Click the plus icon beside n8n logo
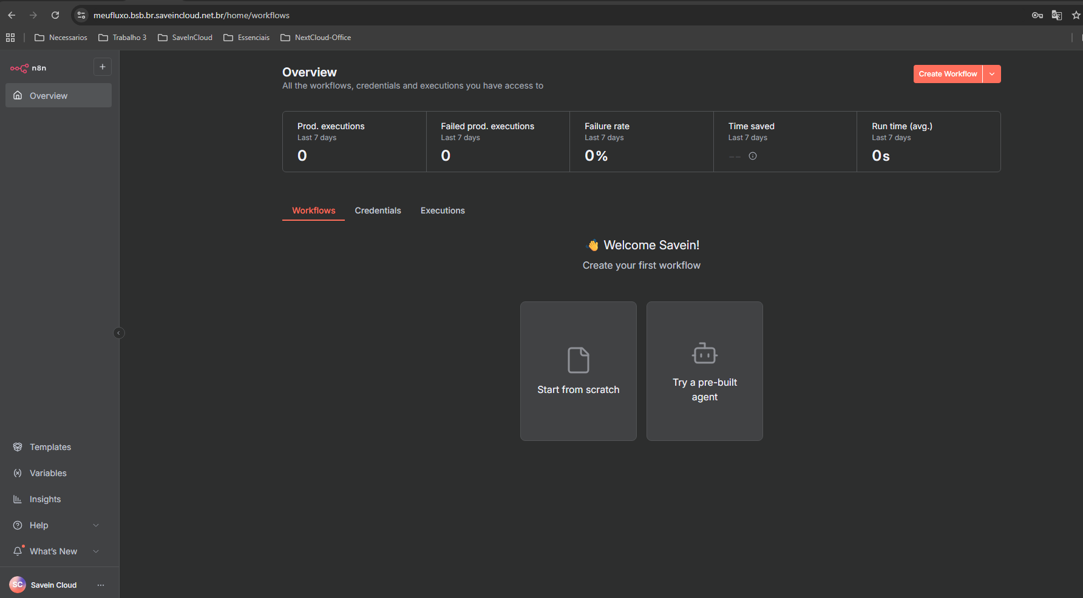This screenshot has width=1083, height=598. click(103, 67)
